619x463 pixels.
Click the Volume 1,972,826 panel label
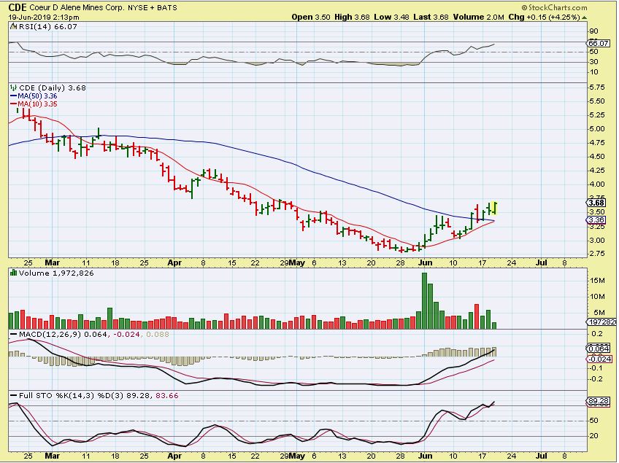[56, 273]
